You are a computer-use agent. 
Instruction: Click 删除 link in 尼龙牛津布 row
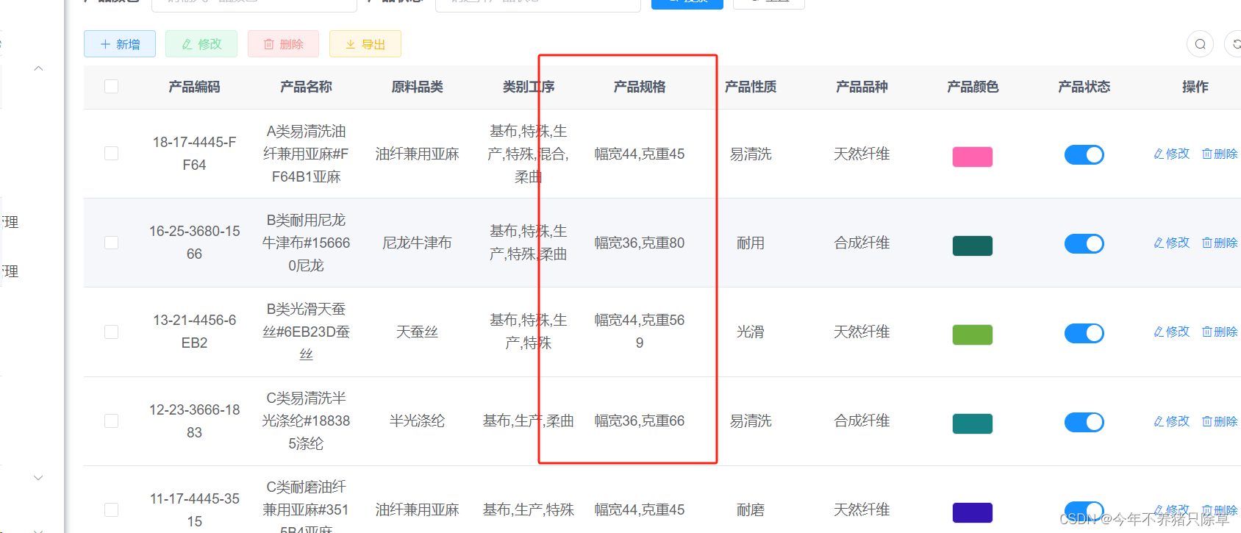(x=1220, y=243)
